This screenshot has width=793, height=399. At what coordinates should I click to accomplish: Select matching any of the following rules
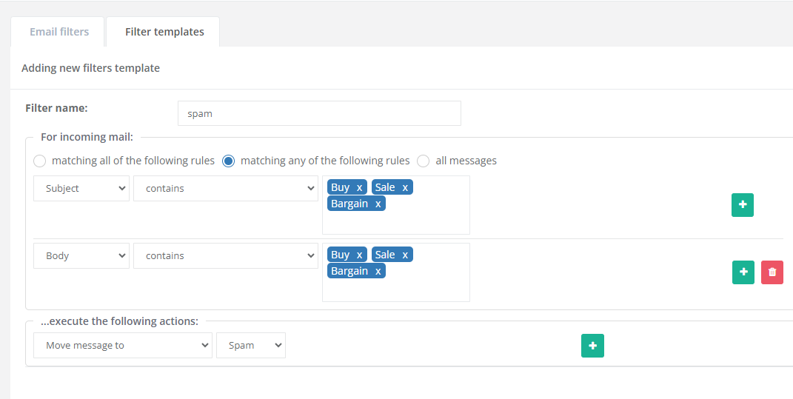(x=229, y=161)
